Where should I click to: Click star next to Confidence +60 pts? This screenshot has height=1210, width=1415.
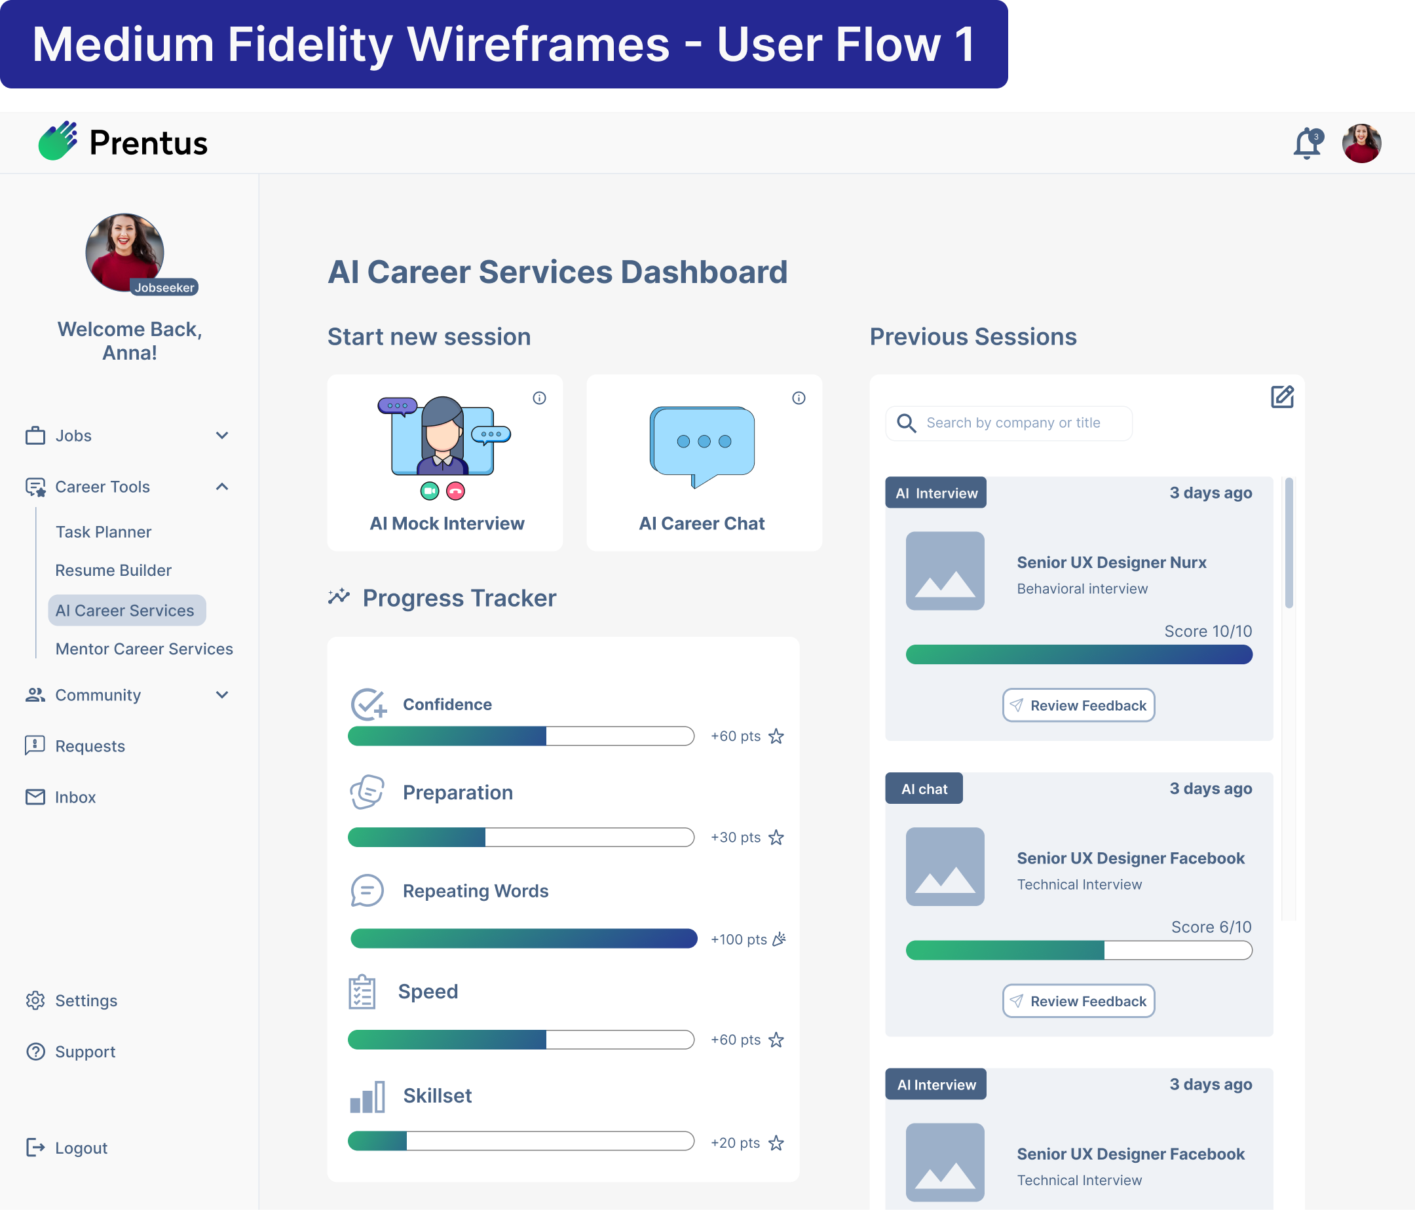776,737
